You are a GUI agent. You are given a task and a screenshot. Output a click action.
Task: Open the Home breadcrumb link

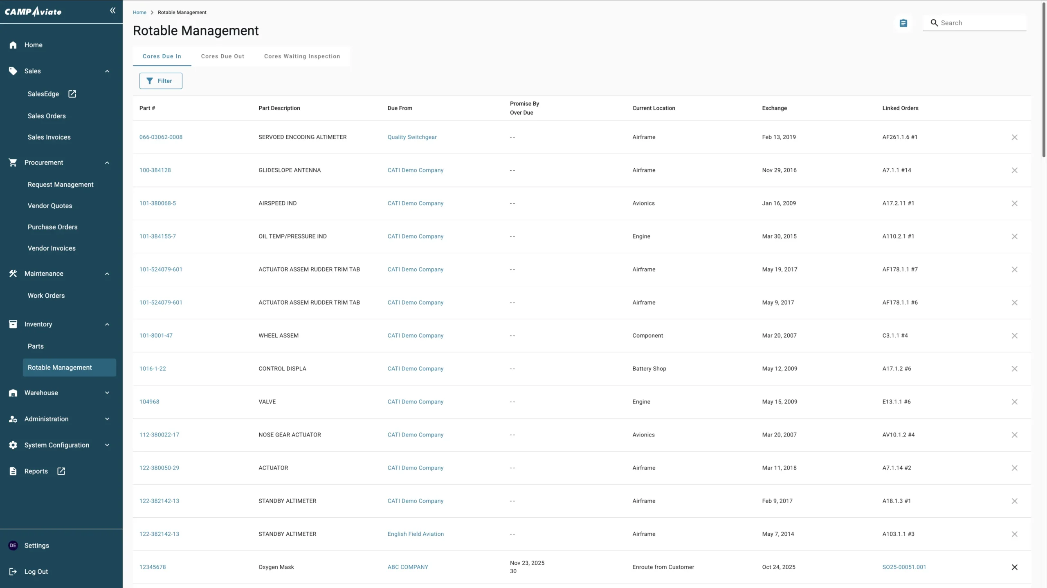(139, 12)
